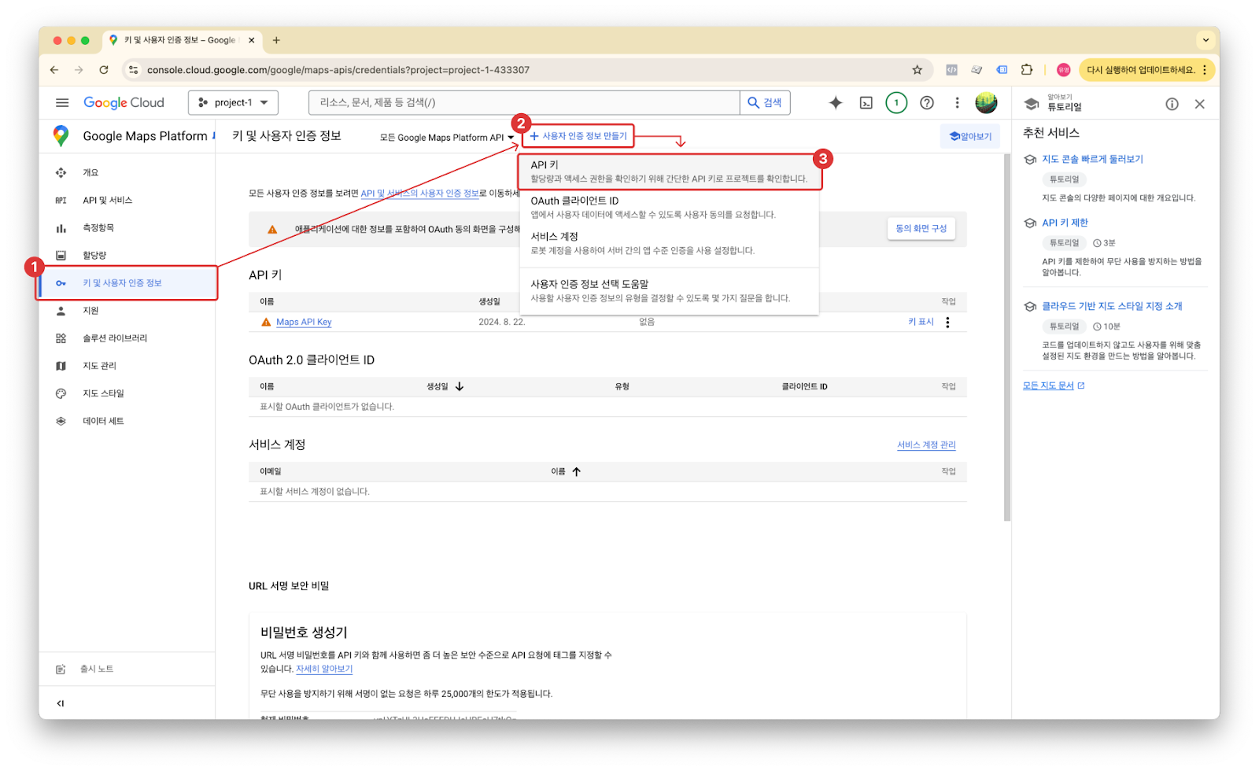Bookmark page with the star icon

click(x=917, y=70)
